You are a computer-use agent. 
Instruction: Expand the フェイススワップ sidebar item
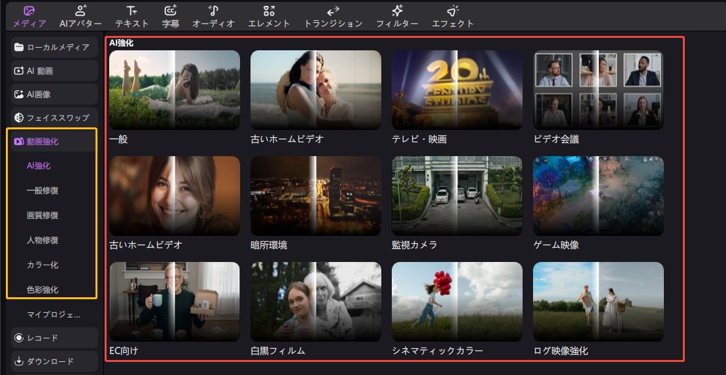click(x=54, y=118)
